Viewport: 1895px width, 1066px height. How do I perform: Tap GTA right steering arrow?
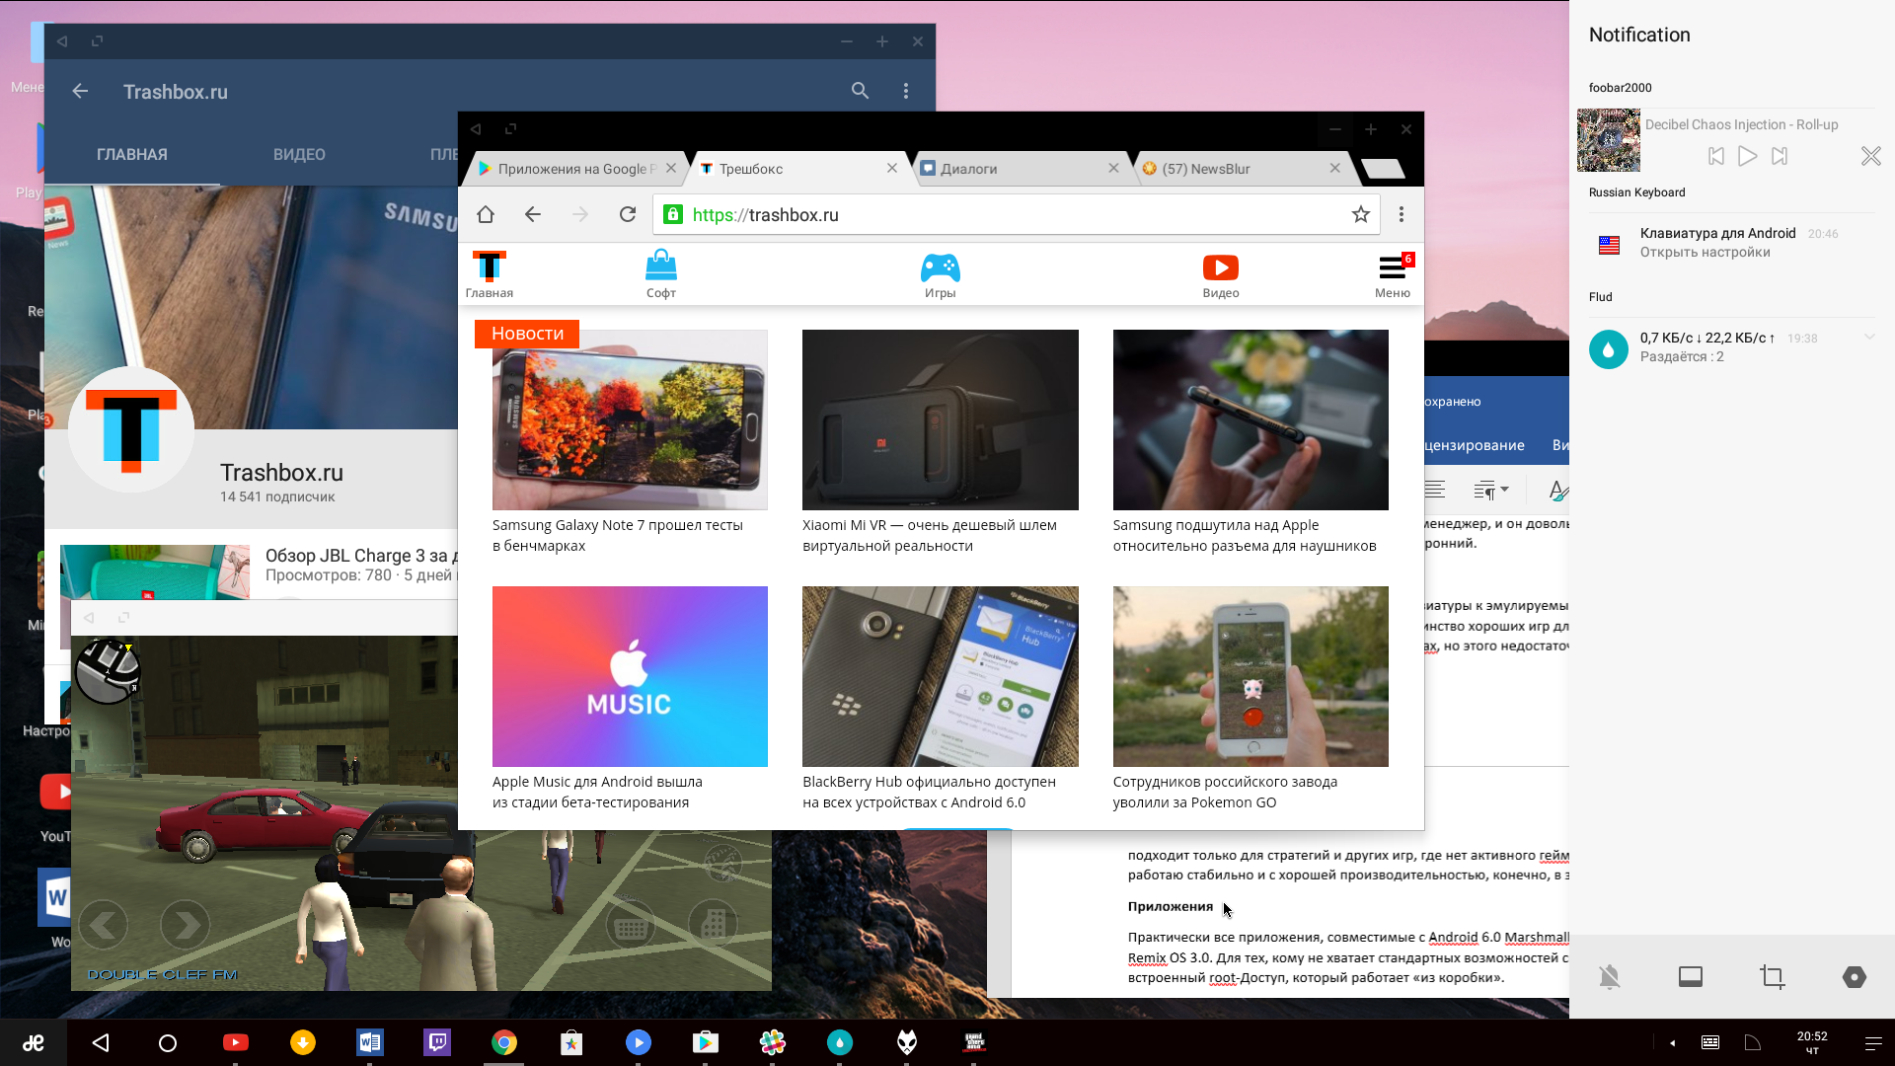pos(185,925)
